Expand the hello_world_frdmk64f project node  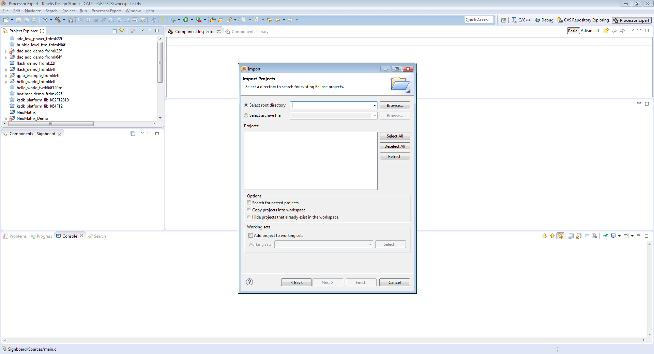click(6, 82)
